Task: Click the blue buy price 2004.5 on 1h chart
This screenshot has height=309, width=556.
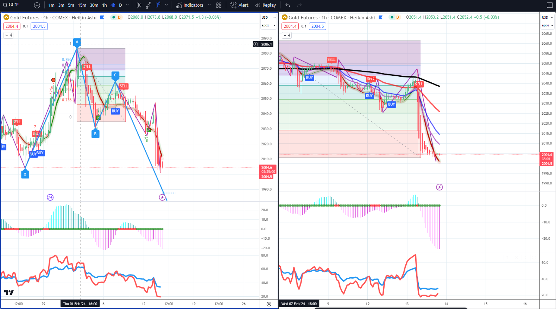Action: coord(317,26)
